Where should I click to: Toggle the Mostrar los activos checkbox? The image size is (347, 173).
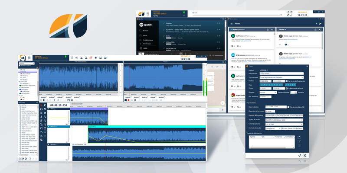pos(20,66)
